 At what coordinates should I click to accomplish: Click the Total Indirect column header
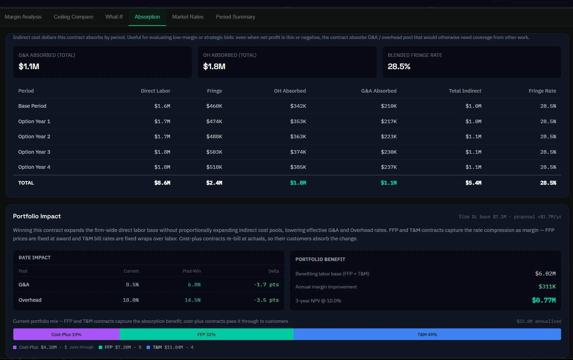tap(465, 91)
